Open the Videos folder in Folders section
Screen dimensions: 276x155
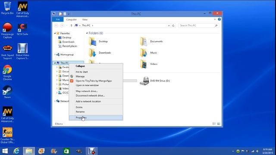point(149,64)
